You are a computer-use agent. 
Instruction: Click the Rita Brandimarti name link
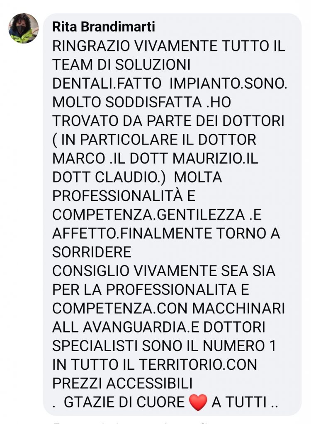pos(104,27)
